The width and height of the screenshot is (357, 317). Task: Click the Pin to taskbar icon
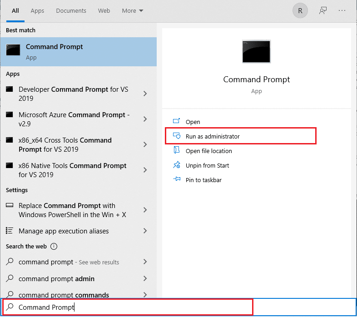[x=177, y=180]
